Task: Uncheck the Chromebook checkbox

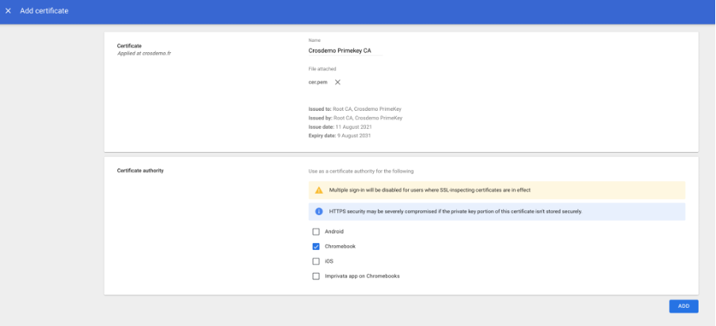Action: (316, 246)
